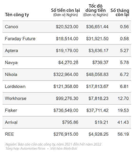Click the Nikola company name
The height and width of the screenshot is (154, 135).
coord(11,75)
